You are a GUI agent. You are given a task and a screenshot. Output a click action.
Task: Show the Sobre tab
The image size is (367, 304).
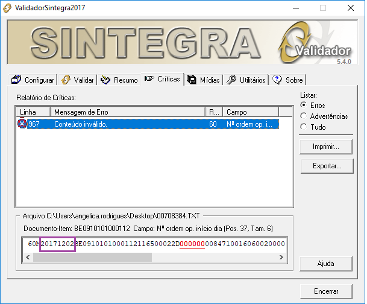coord(287,80)
